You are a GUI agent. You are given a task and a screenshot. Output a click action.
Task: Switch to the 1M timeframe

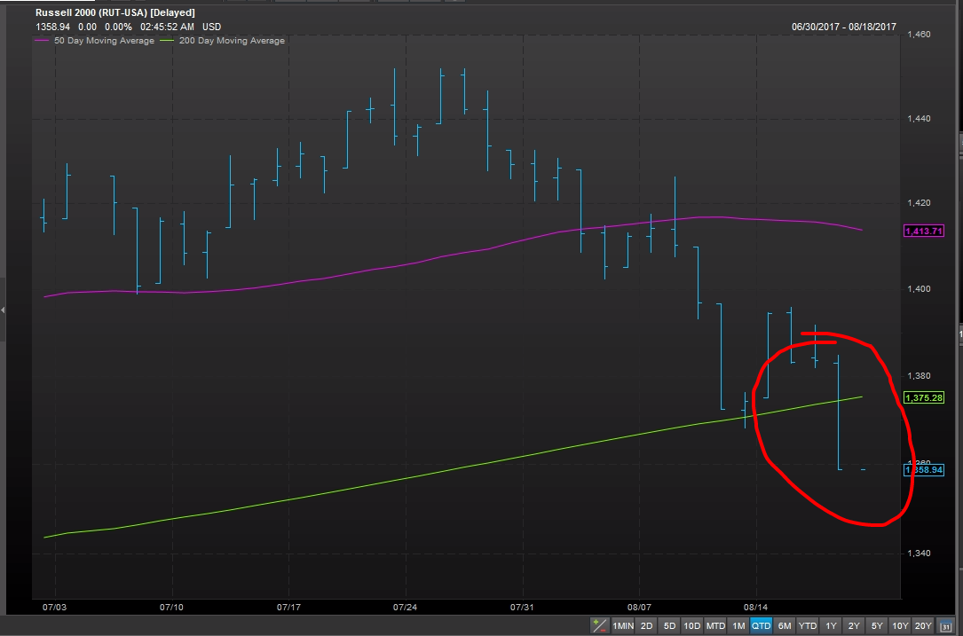coord(738,626)
